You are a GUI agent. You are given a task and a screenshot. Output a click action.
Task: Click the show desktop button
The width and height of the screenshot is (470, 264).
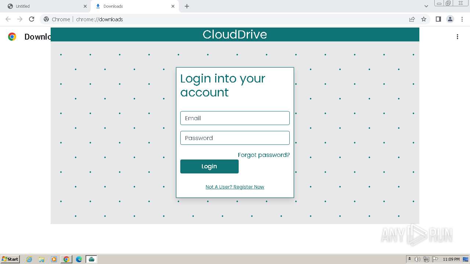click(466, 259)
